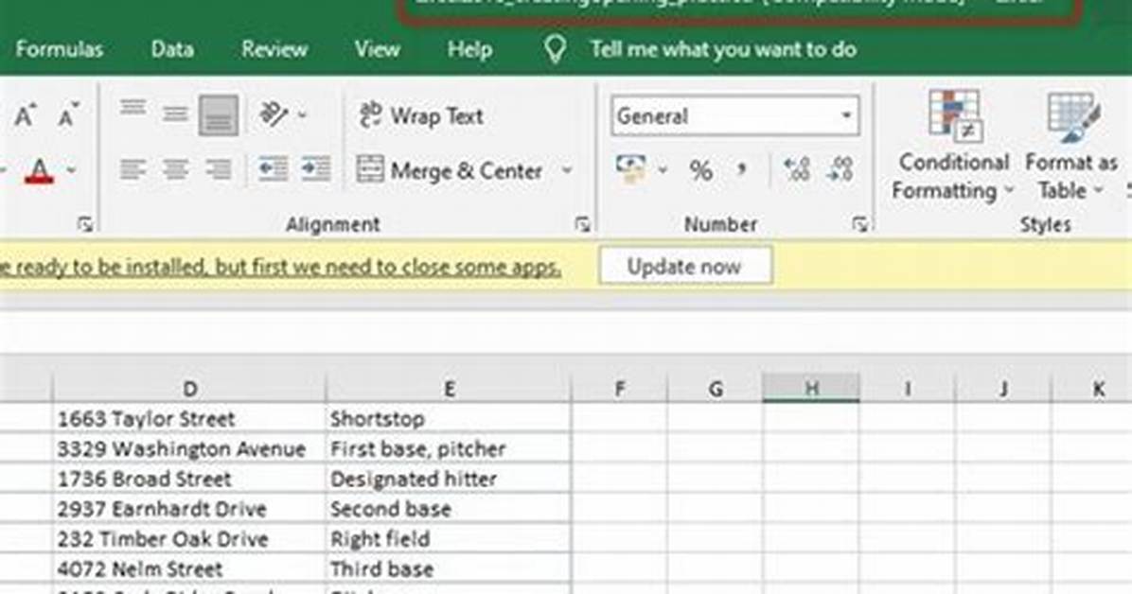Open the Formulas tab
Screen dimensions: 1132x594
pos(60,49)
